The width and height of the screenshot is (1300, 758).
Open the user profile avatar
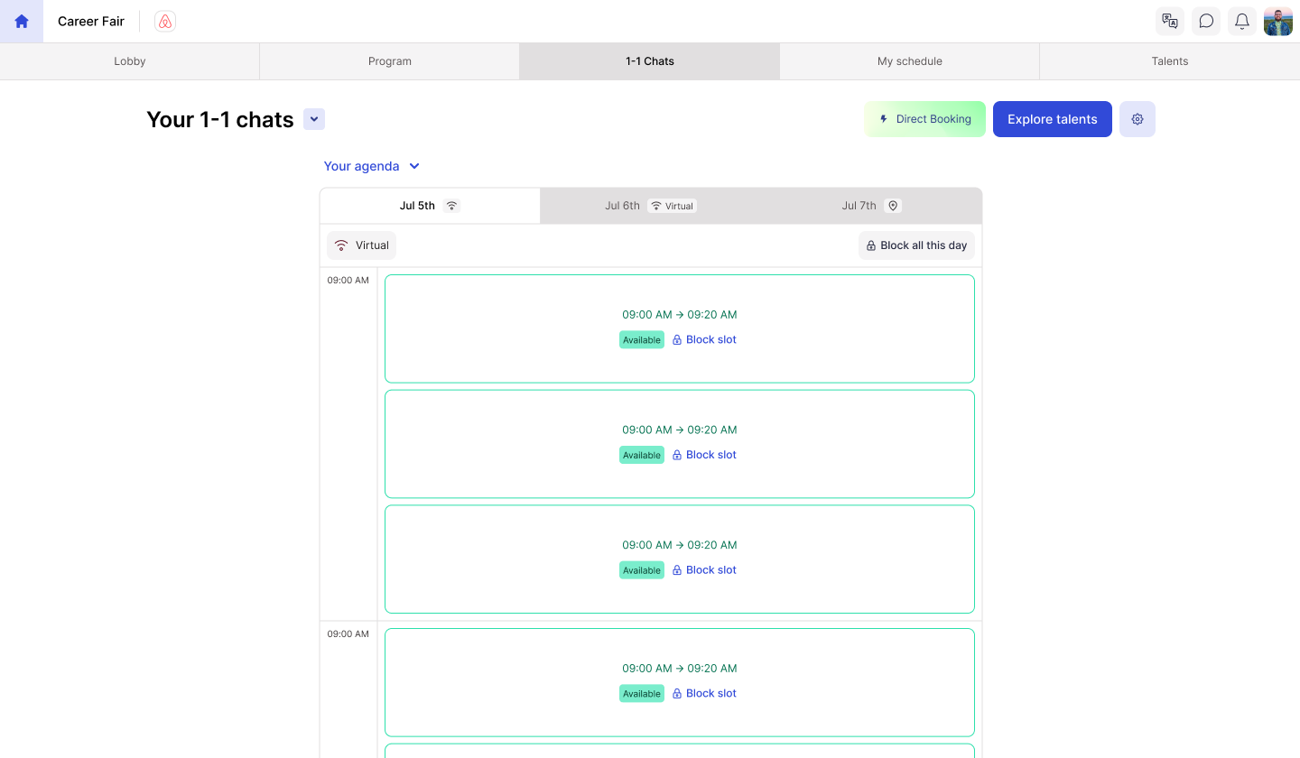(1278, 22)
